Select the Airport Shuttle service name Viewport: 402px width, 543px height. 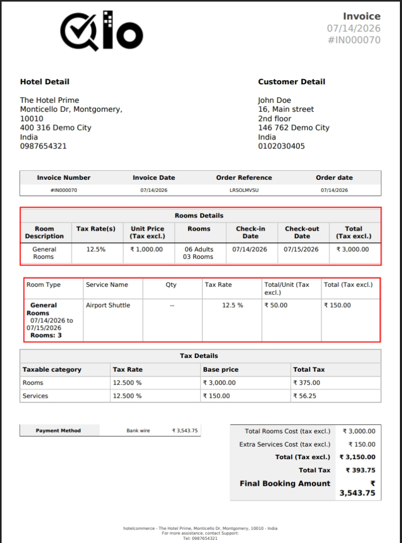pyautogui.click(x=108, y=305)
